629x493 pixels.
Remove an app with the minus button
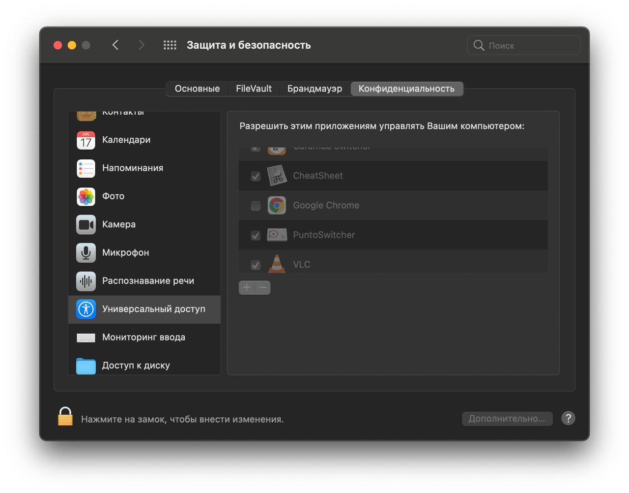(x=263, y=287)
